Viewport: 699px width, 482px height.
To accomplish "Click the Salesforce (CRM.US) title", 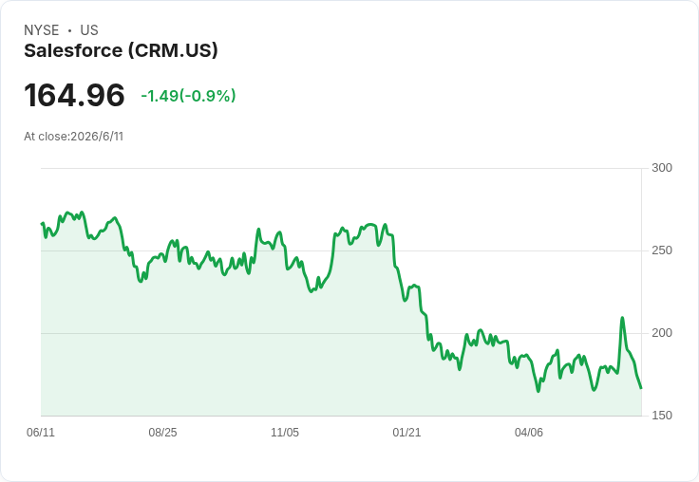I will (121, 50).
